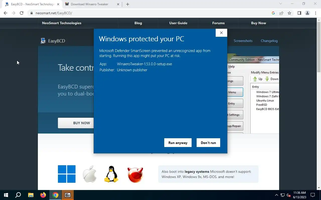Click WinaeroTweaker-1.53.0.0-setup.exe app name text
Viewport: 321px width, 200px height.
tap(144, 64)
